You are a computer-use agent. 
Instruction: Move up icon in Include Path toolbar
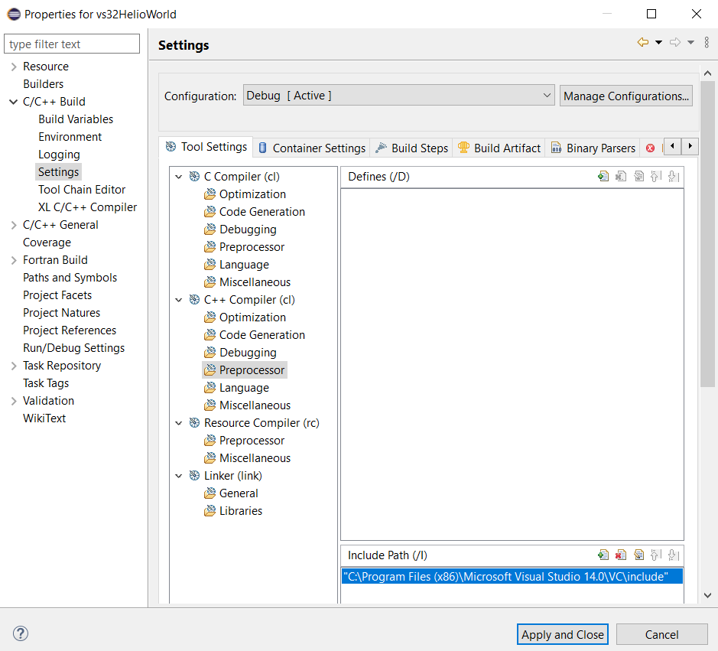coord(656,555)
